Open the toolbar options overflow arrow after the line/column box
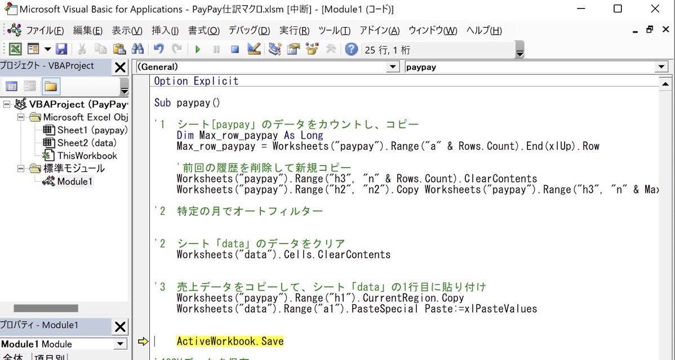 tap(520, 50)
